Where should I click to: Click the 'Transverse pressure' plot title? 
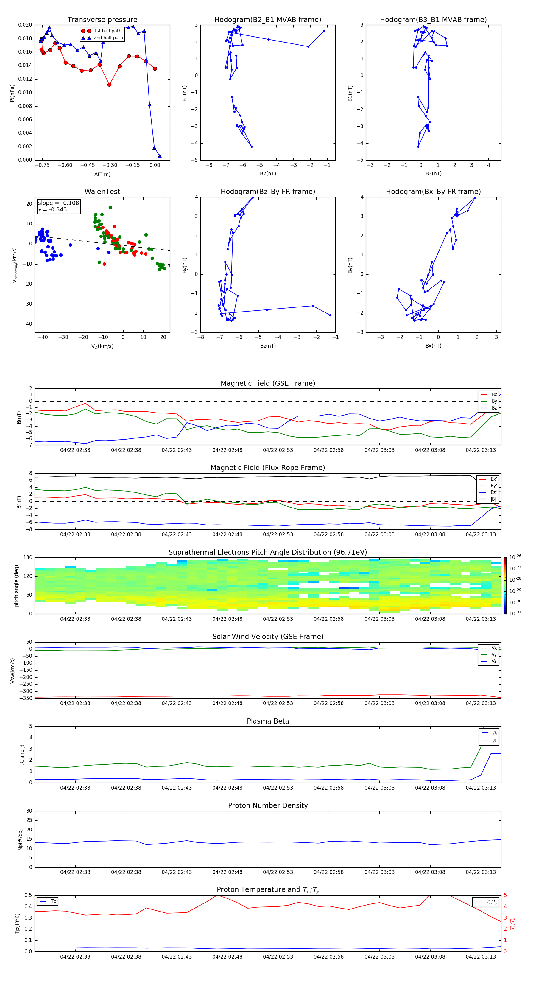(x=102, y=20)
